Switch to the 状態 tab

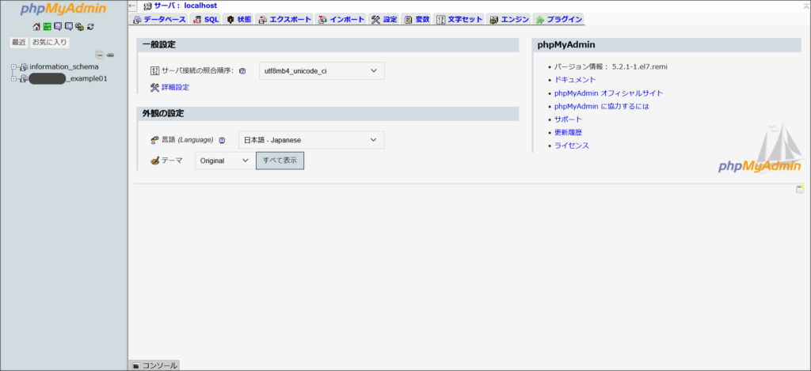pyautogui.click(x=239, y=19)
